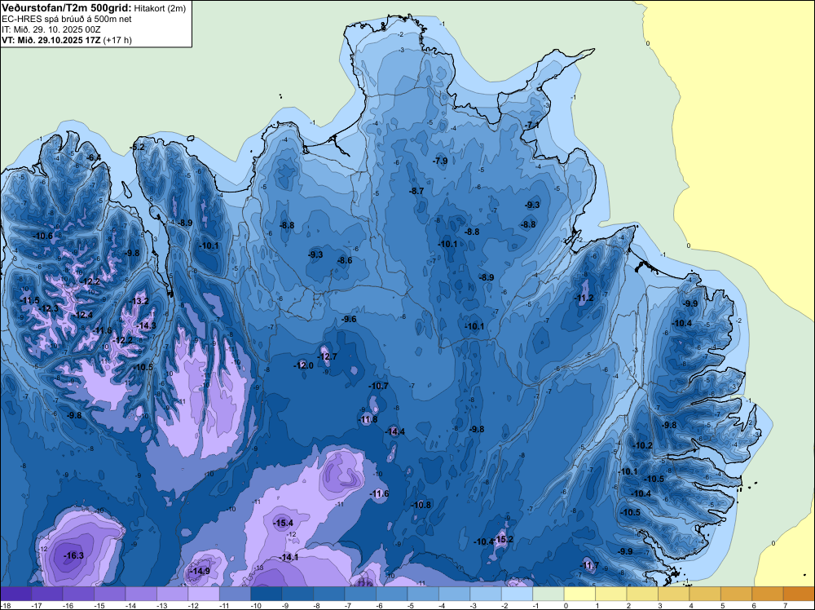Click the -14.3 temperature value
815x610 pixels.
pos(146,325)
